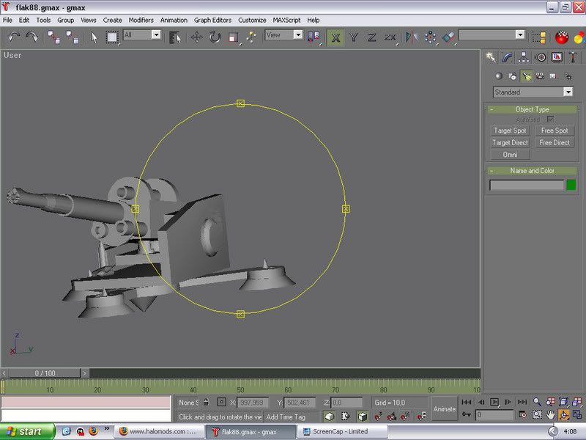Image resolution: width=586 pixels, height=440 pixels.
Task: Pick the rectangular Selection Region tool
Action: click(x=112, y=37)
